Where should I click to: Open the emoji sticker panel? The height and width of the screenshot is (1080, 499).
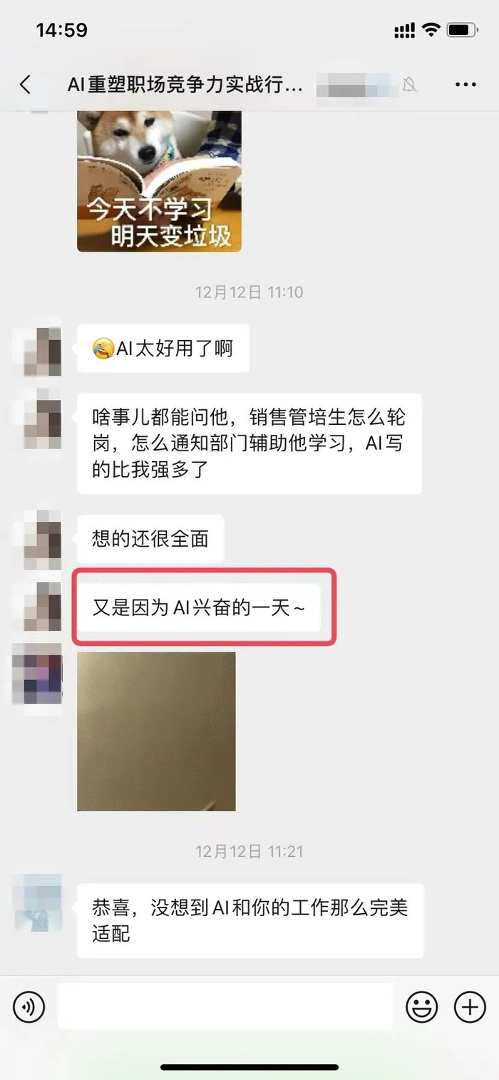422,1007
